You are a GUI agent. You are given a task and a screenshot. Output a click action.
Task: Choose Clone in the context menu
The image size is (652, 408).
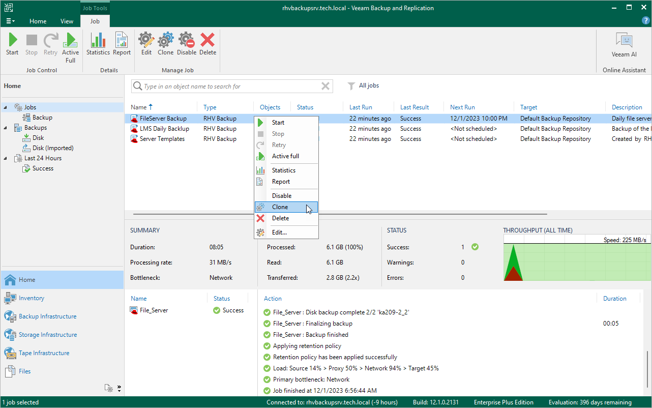(x=286, y=207)
